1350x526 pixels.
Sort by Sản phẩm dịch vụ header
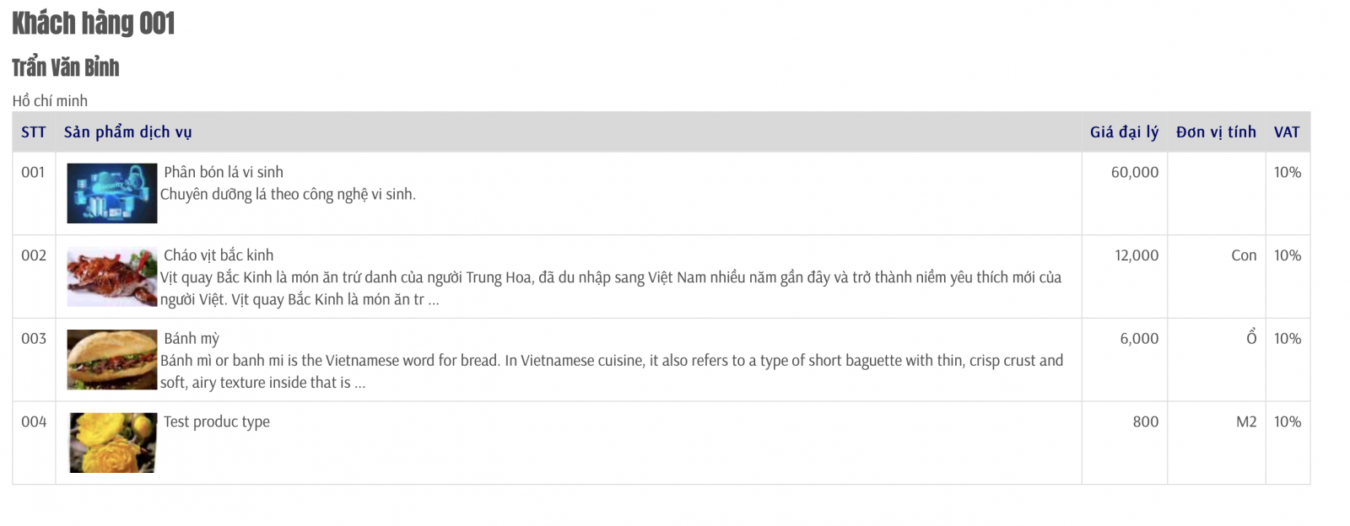pyautogui.click(x=128, y=132)
